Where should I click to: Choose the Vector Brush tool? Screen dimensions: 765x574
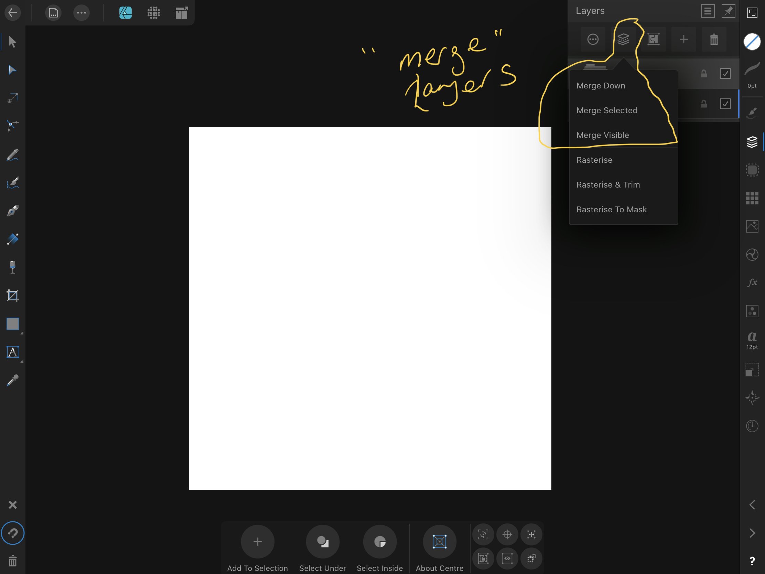pos(12,183)
